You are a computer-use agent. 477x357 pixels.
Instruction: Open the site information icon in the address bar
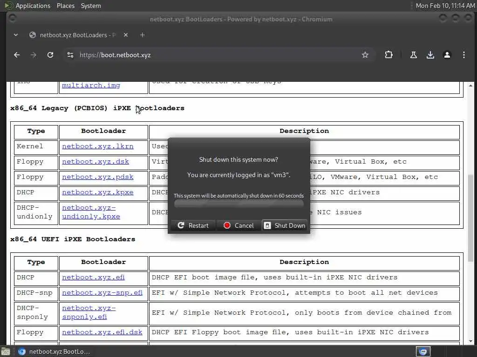pyautogui.click(x=70, y=55)
